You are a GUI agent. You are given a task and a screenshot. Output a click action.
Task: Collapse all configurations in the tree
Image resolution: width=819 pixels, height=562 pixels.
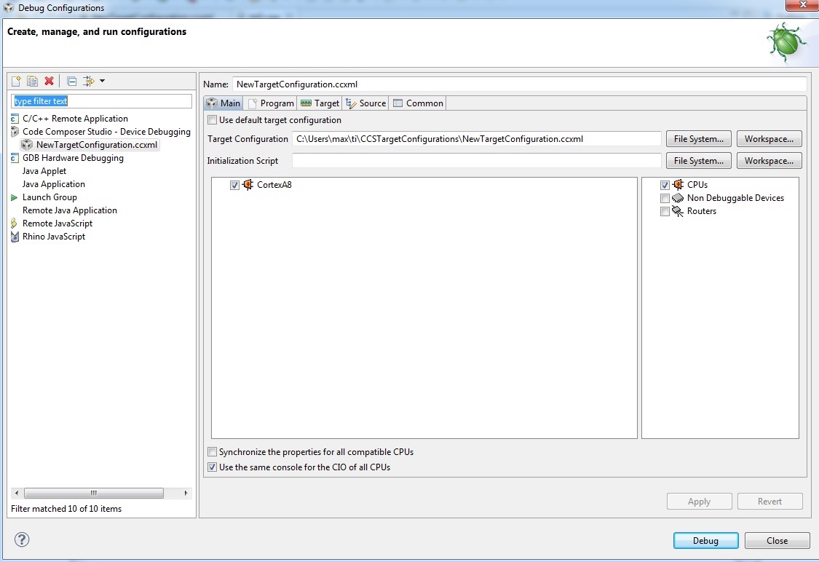72,81
